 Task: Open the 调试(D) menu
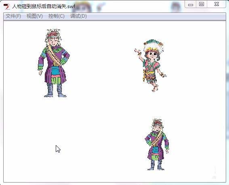coord(78,16)
